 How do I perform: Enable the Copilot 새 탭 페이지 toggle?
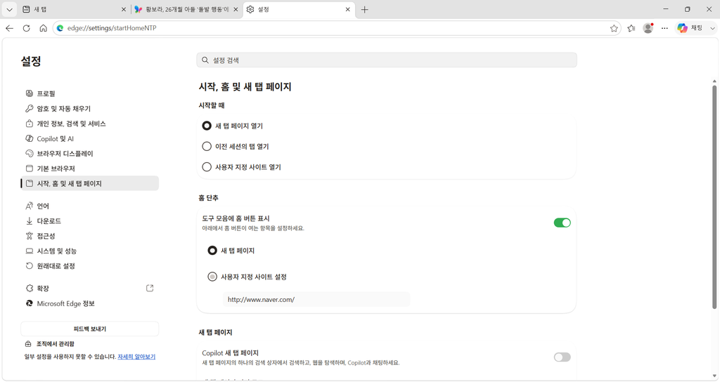point(562,357)
